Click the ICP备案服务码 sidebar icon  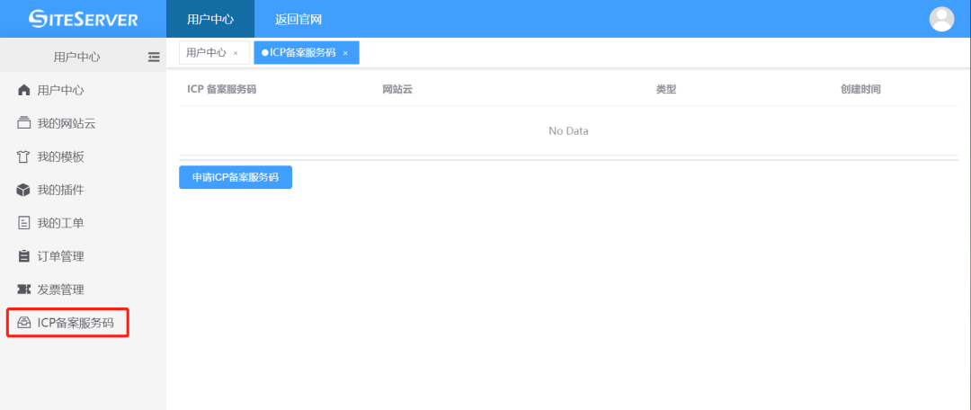coord(24,323)
